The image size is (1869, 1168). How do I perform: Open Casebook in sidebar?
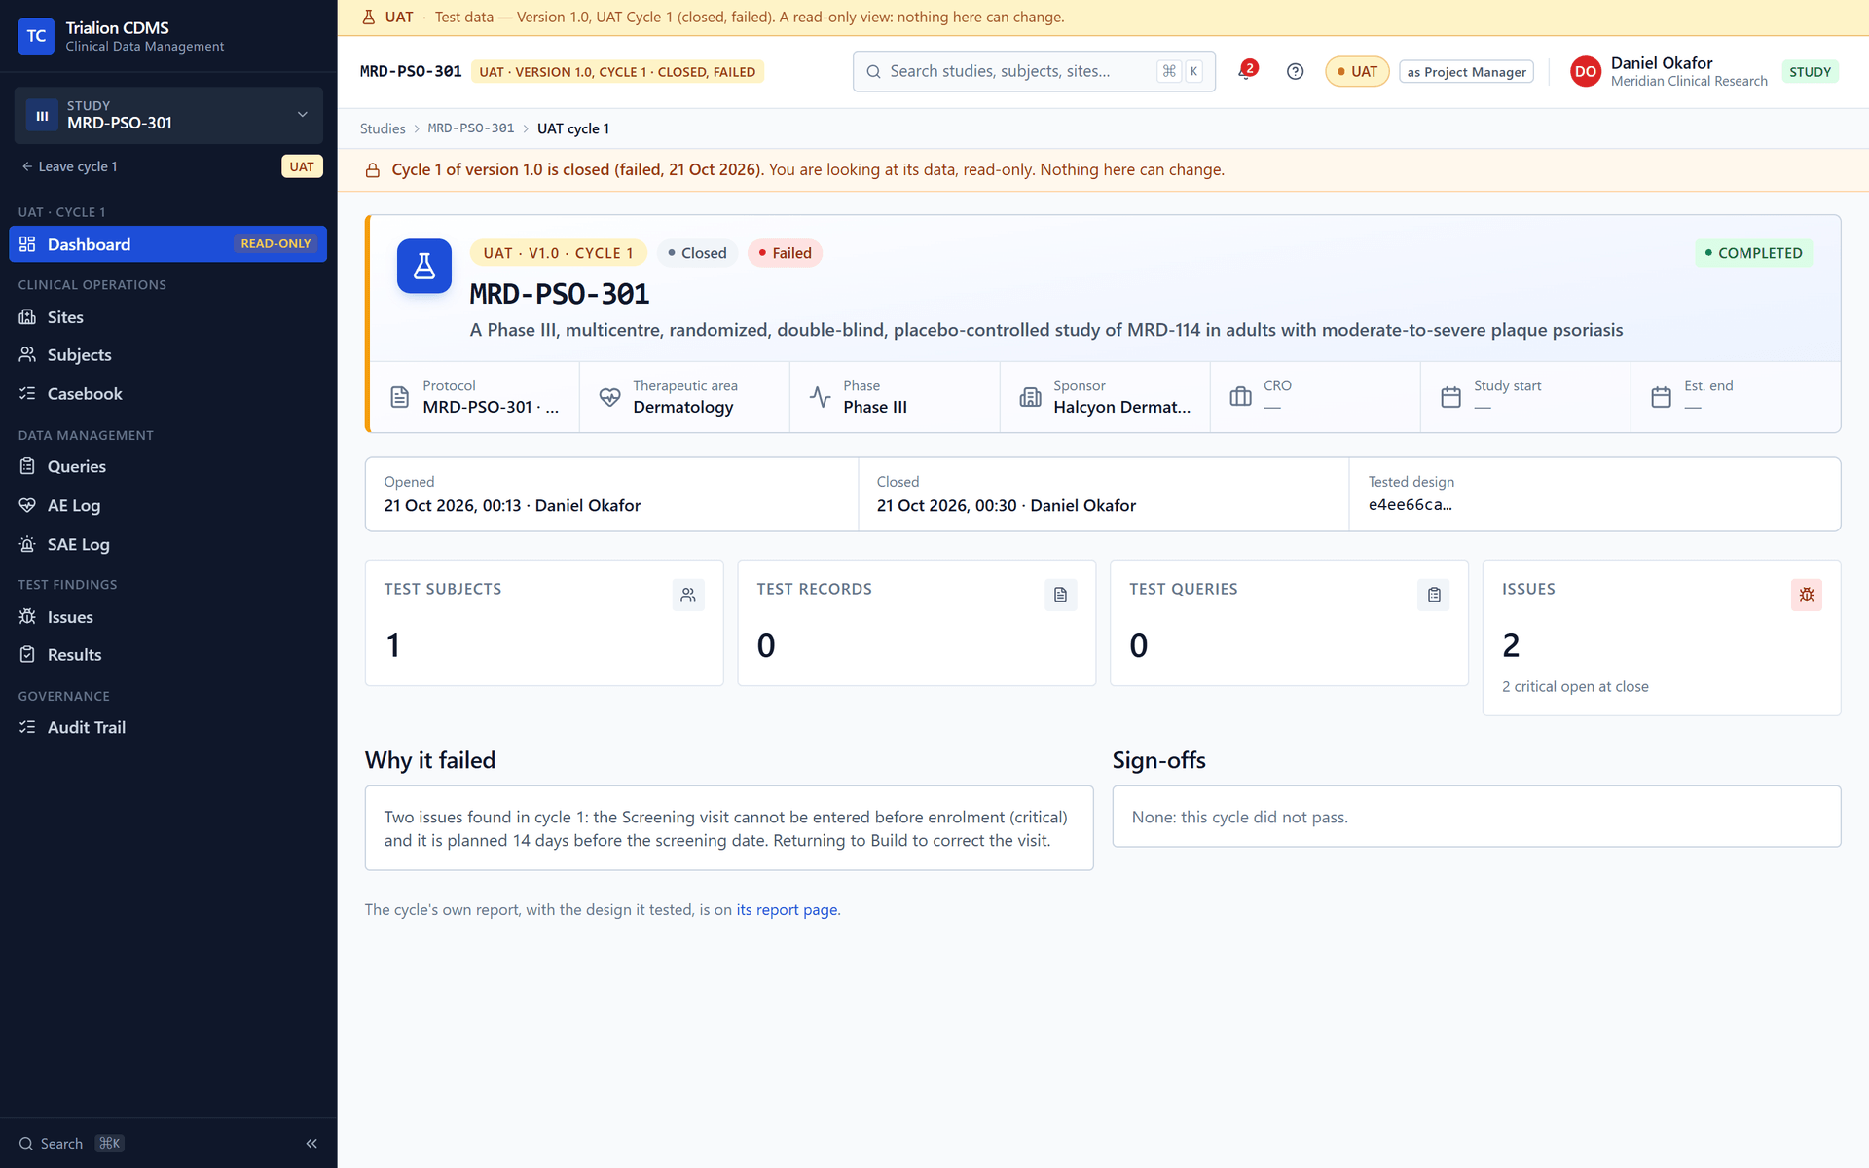(167, 394)
